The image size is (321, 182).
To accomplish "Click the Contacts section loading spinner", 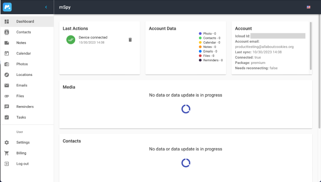I will (x=186, y=163).
